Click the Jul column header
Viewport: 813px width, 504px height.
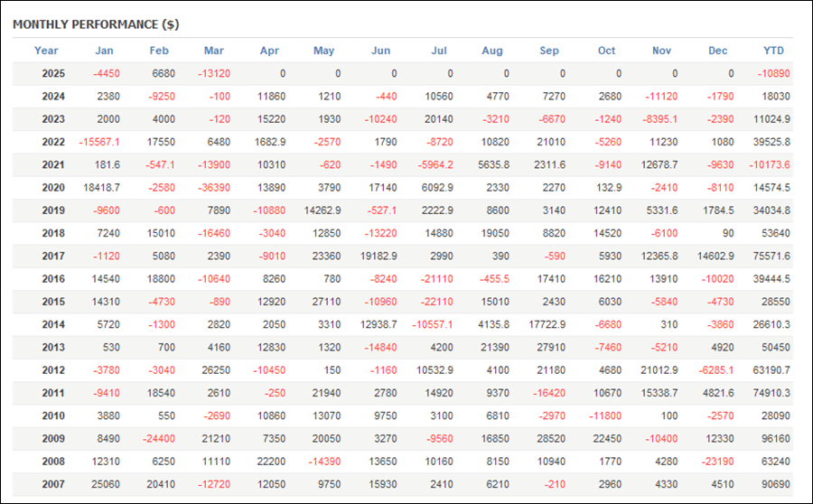click(439, 51)
